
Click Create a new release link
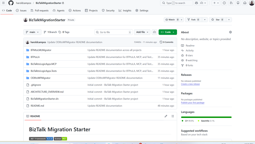click(190, 84)
